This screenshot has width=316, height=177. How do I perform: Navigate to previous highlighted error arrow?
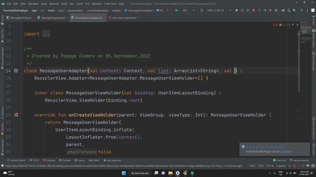(x=293, y=25)
